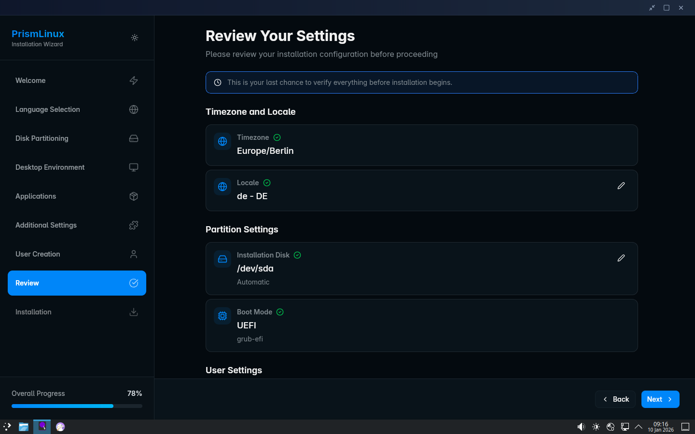Go back with the Back button

615,399
